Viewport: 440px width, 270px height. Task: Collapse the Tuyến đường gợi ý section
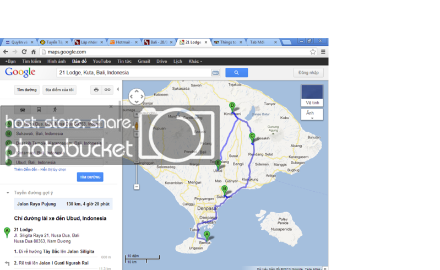click(x=8, y=193)
